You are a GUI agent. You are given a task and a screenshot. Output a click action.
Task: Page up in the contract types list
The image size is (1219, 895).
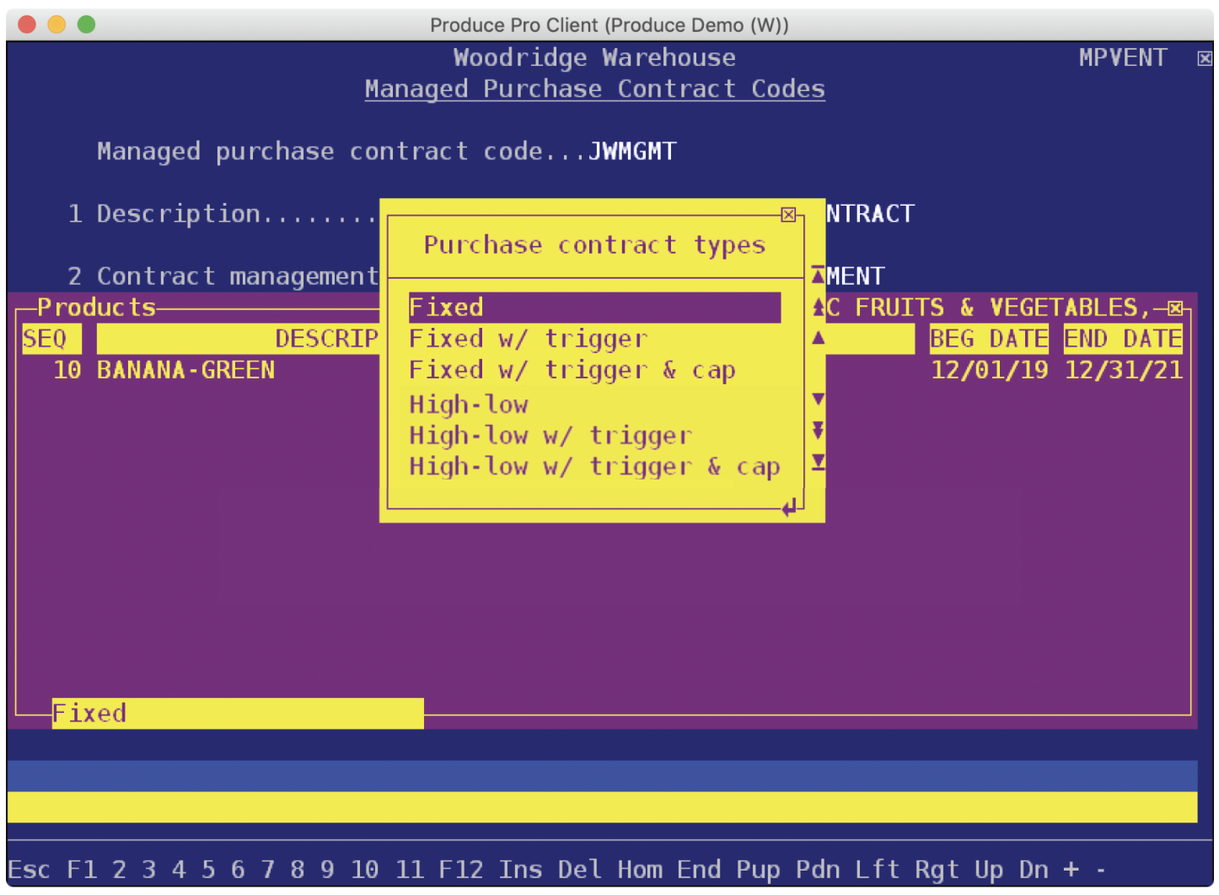pyautogui.click(x=818, y=307)
